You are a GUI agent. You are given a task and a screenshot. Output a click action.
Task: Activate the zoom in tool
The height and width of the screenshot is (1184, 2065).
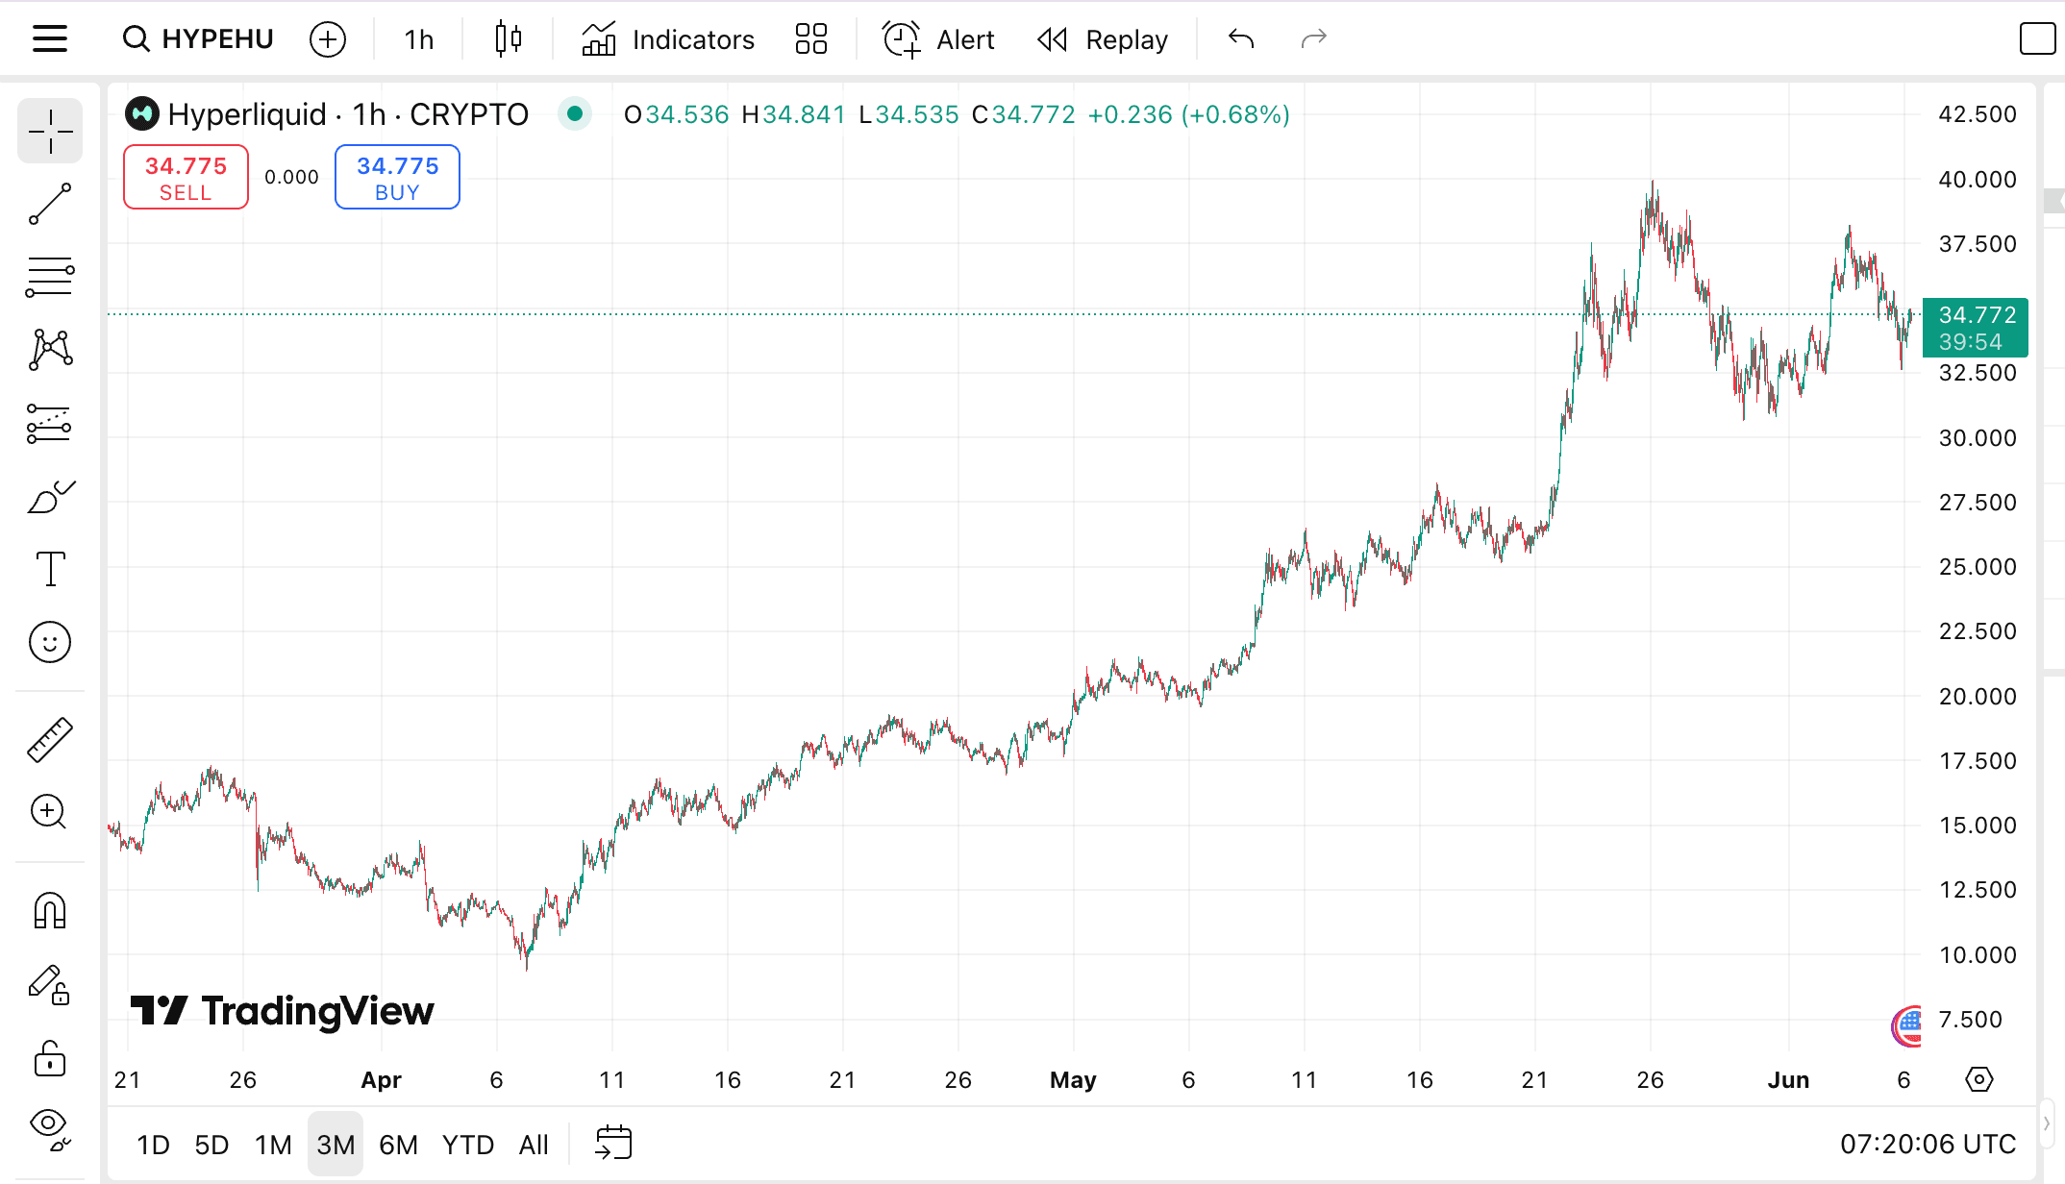[x=50, y=813]
